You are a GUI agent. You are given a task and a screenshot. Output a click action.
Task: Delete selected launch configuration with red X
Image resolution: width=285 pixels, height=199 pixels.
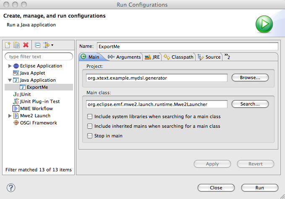pos(26,45)
